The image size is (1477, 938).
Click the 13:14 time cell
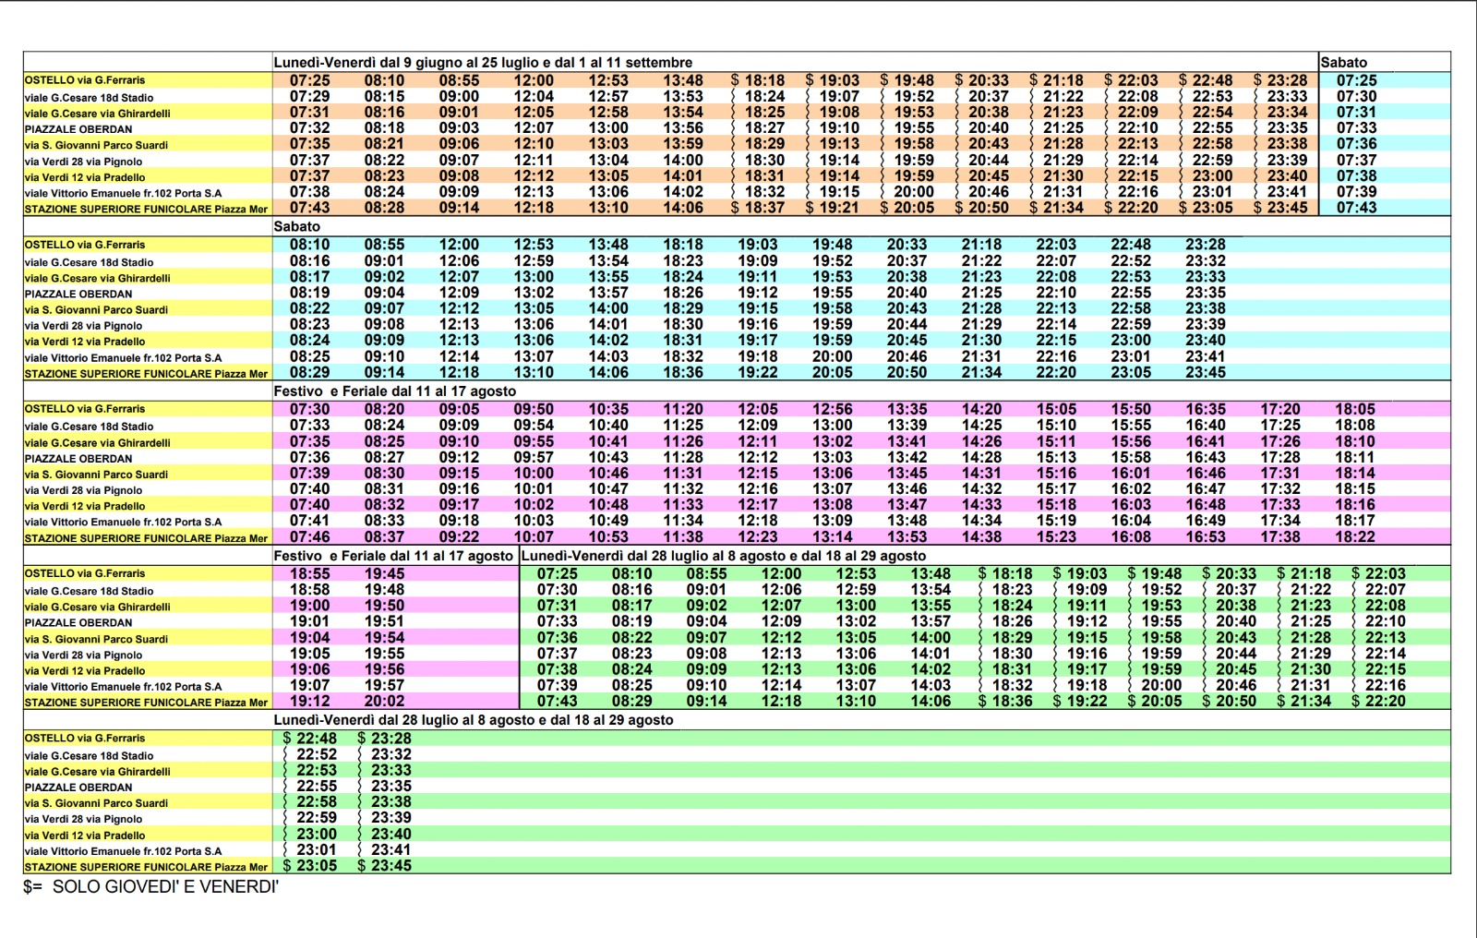(x=833, y=537)
